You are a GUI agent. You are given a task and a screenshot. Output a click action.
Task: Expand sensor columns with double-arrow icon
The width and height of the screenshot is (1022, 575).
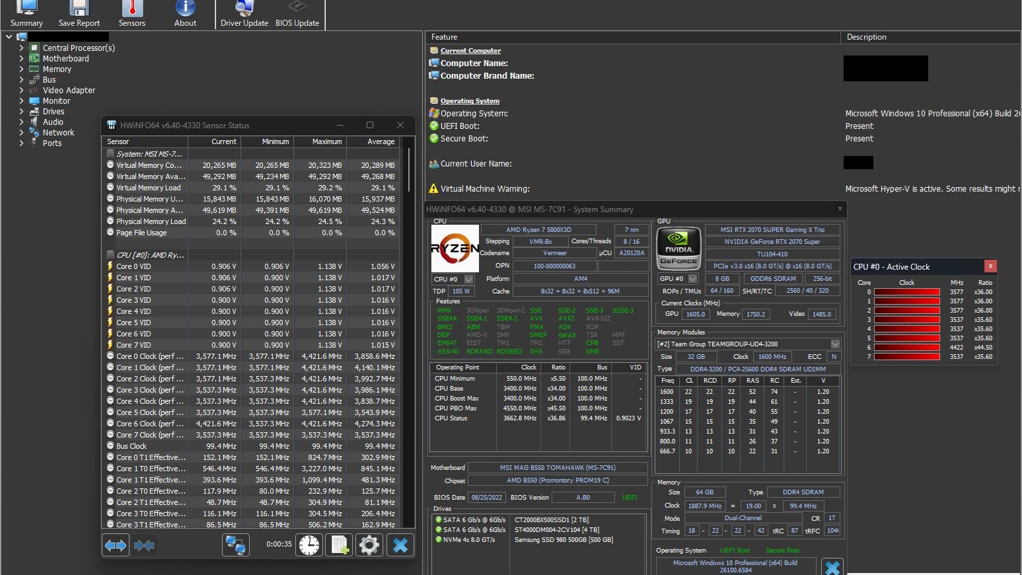pyautogui.click(x=116, y=545)
